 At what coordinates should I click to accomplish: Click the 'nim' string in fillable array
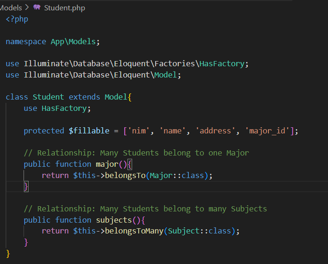click(139, 131)
